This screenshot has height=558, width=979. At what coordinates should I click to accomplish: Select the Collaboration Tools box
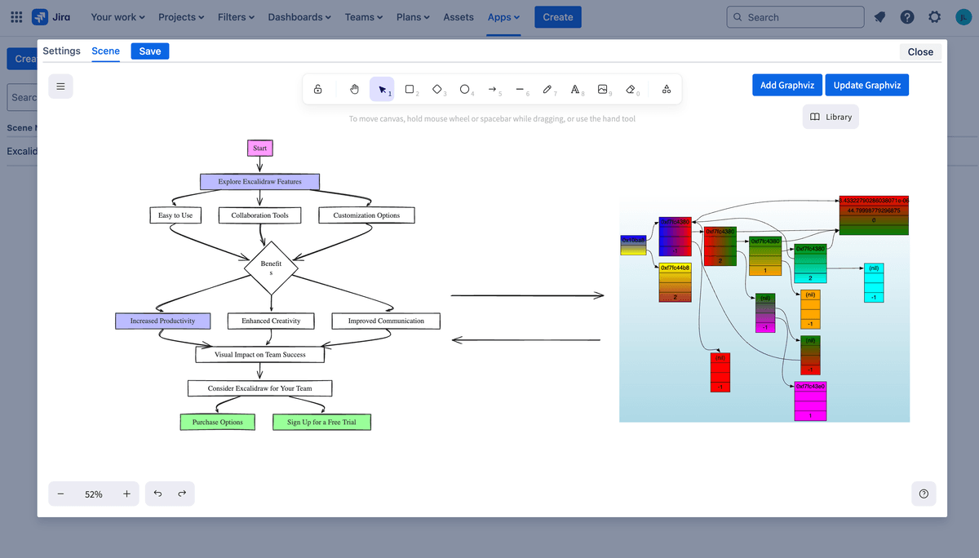259,215
